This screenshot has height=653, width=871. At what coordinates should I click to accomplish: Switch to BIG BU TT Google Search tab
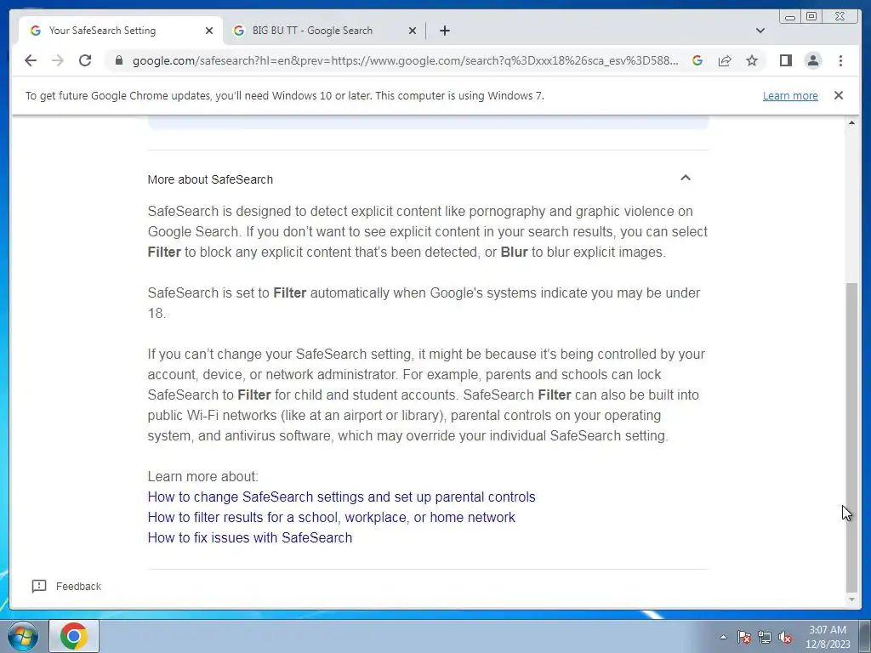coord(324,31)
